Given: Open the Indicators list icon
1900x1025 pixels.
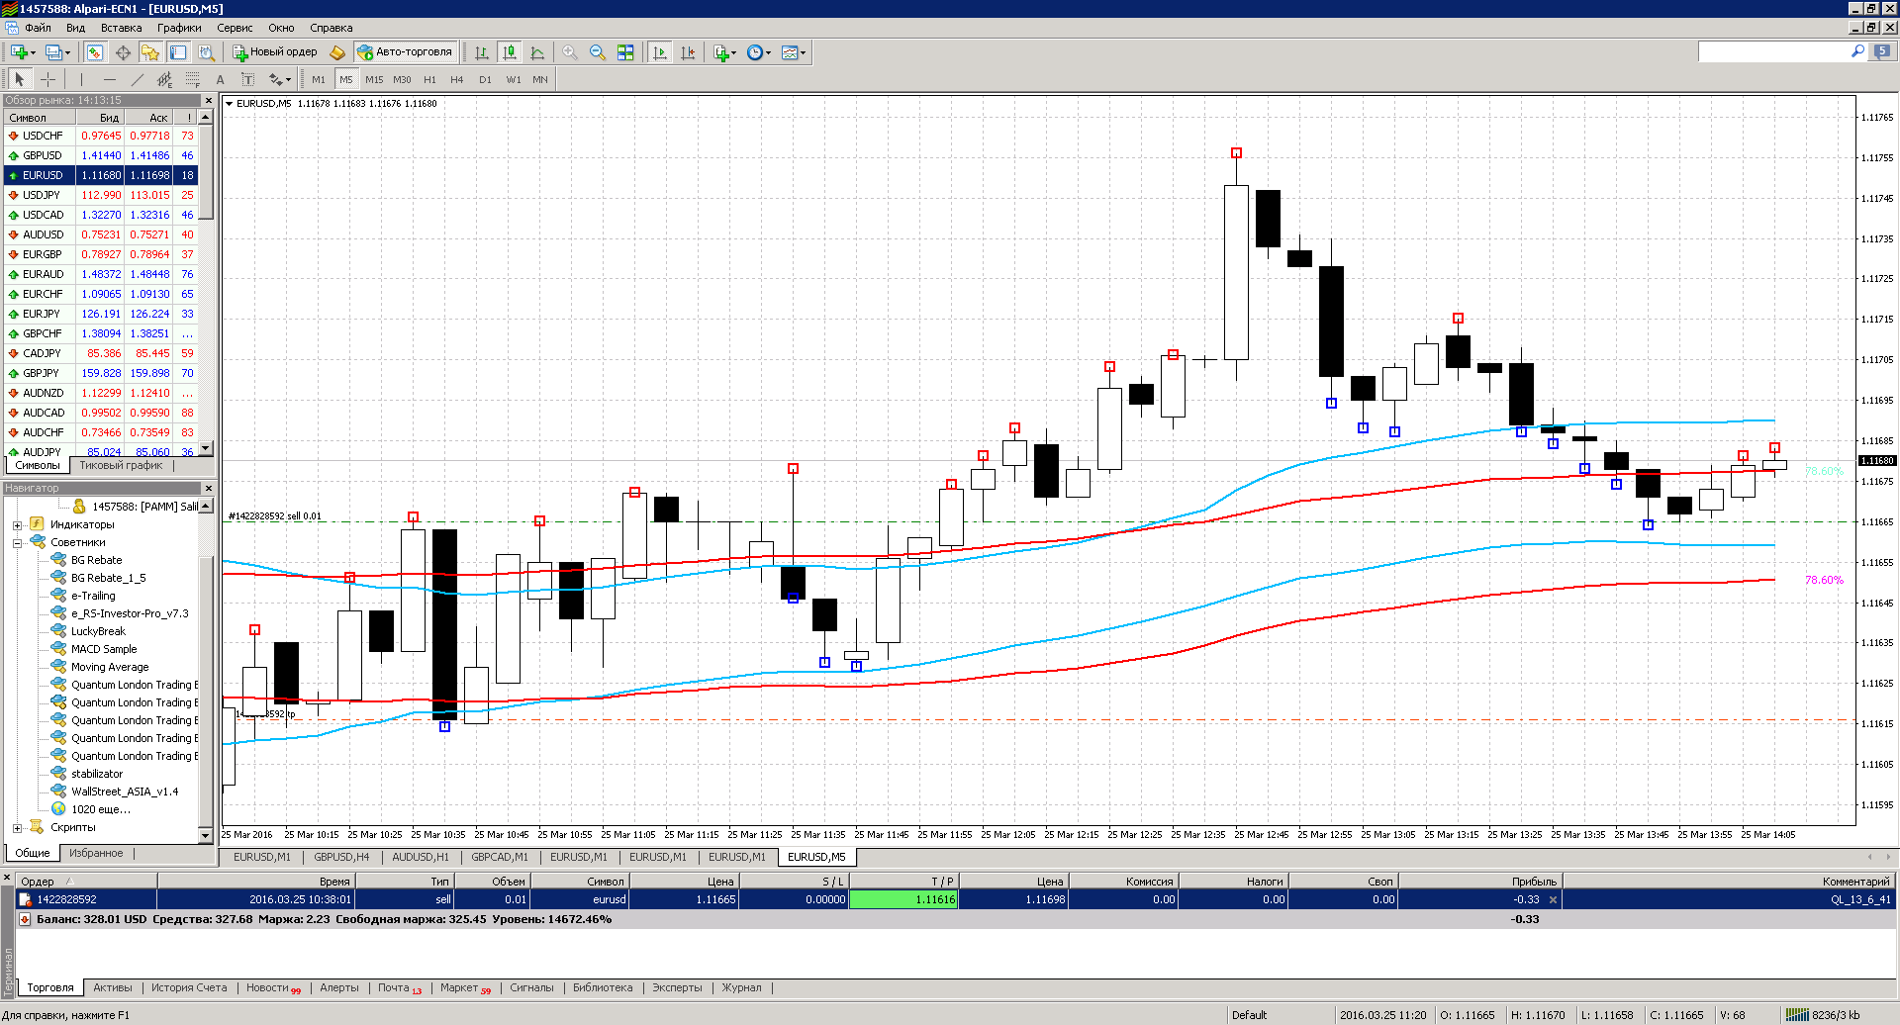Looking at the screenshot, I should 721,52.
